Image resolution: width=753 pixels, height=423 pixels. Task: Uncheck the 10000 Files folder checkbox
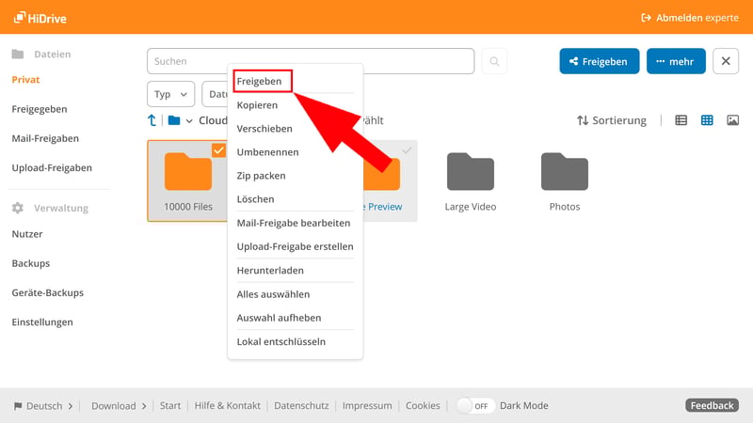click(x=218, y=149)
